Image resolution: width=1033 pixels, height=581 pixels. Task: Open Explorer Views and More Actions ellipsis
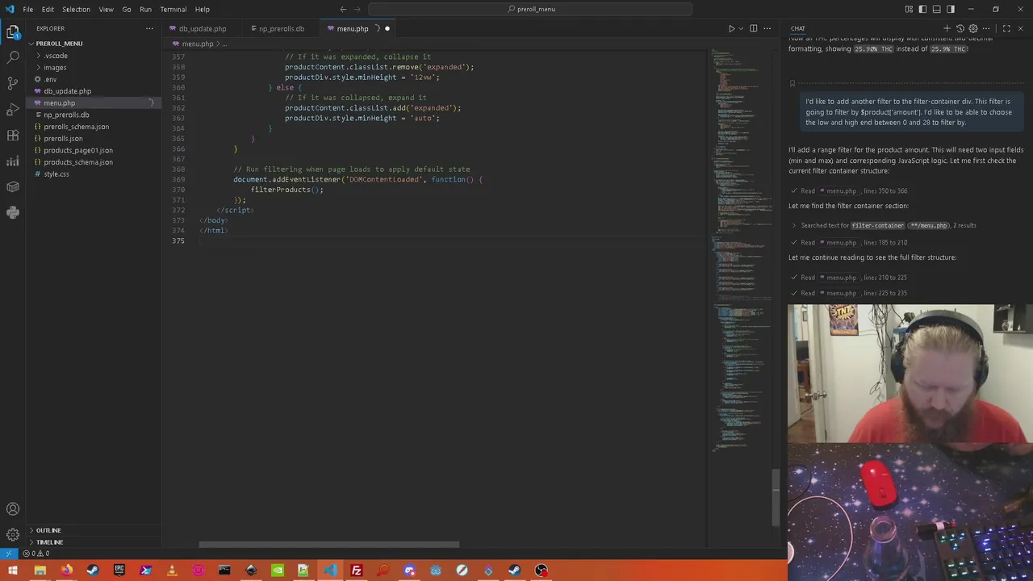click(x=149, y=28)
